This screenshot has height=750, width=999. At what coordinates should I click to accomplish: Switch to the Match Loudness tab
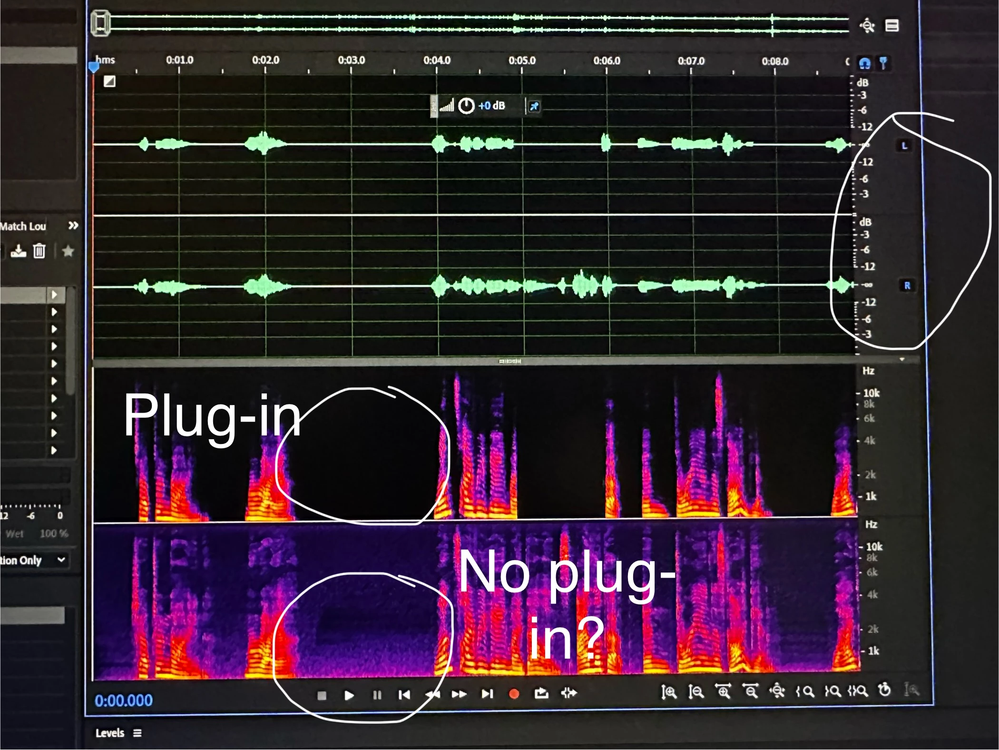pyautogui.click(x=23, y=227)
